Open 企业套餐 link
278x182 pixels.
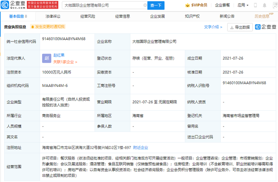click(x=222, y=5)
